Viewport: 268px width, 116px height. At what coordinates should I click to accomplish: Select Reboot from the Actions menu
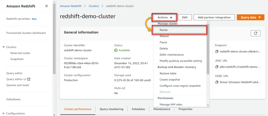tap(180, 36)
